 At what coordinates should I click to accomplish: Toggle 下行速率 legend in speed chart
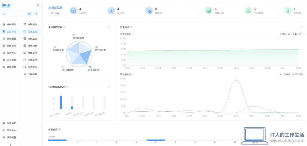point(298,74)
